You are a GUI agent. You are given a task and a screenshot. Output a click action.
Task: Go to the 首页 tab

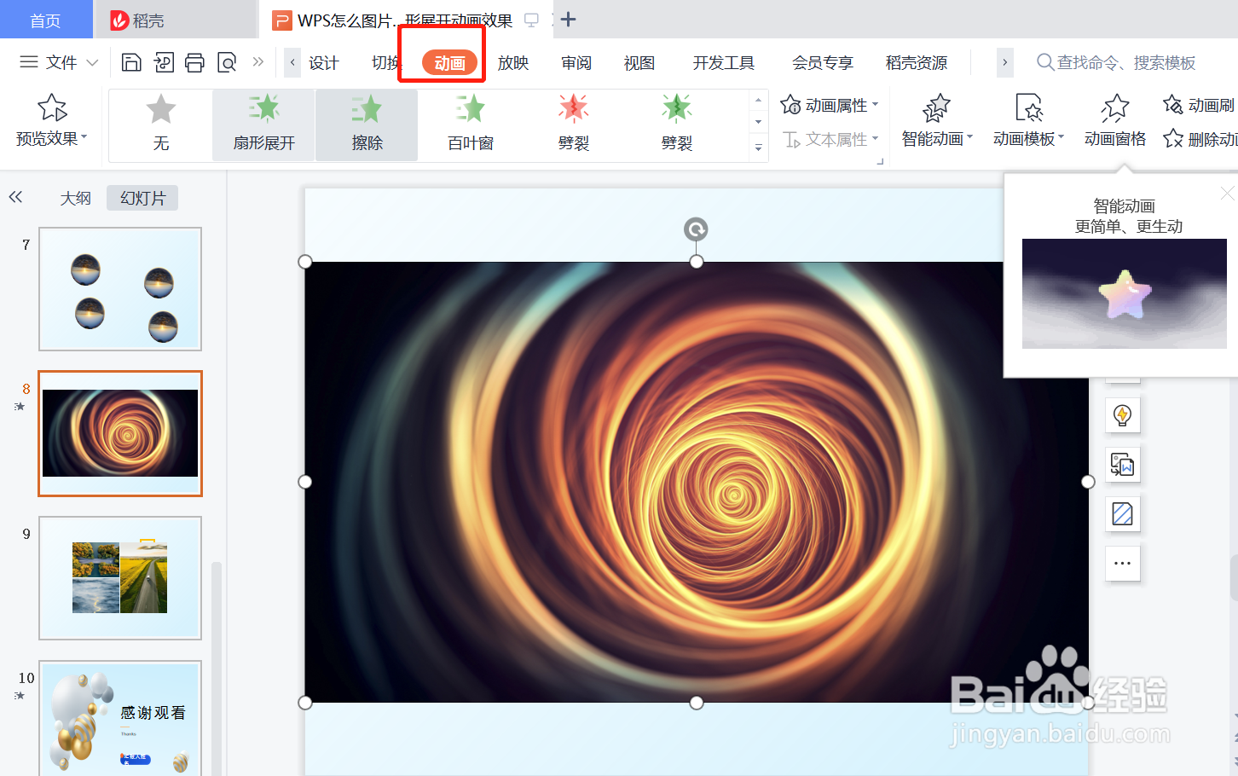pyautogui.click(x=46, y=20)
